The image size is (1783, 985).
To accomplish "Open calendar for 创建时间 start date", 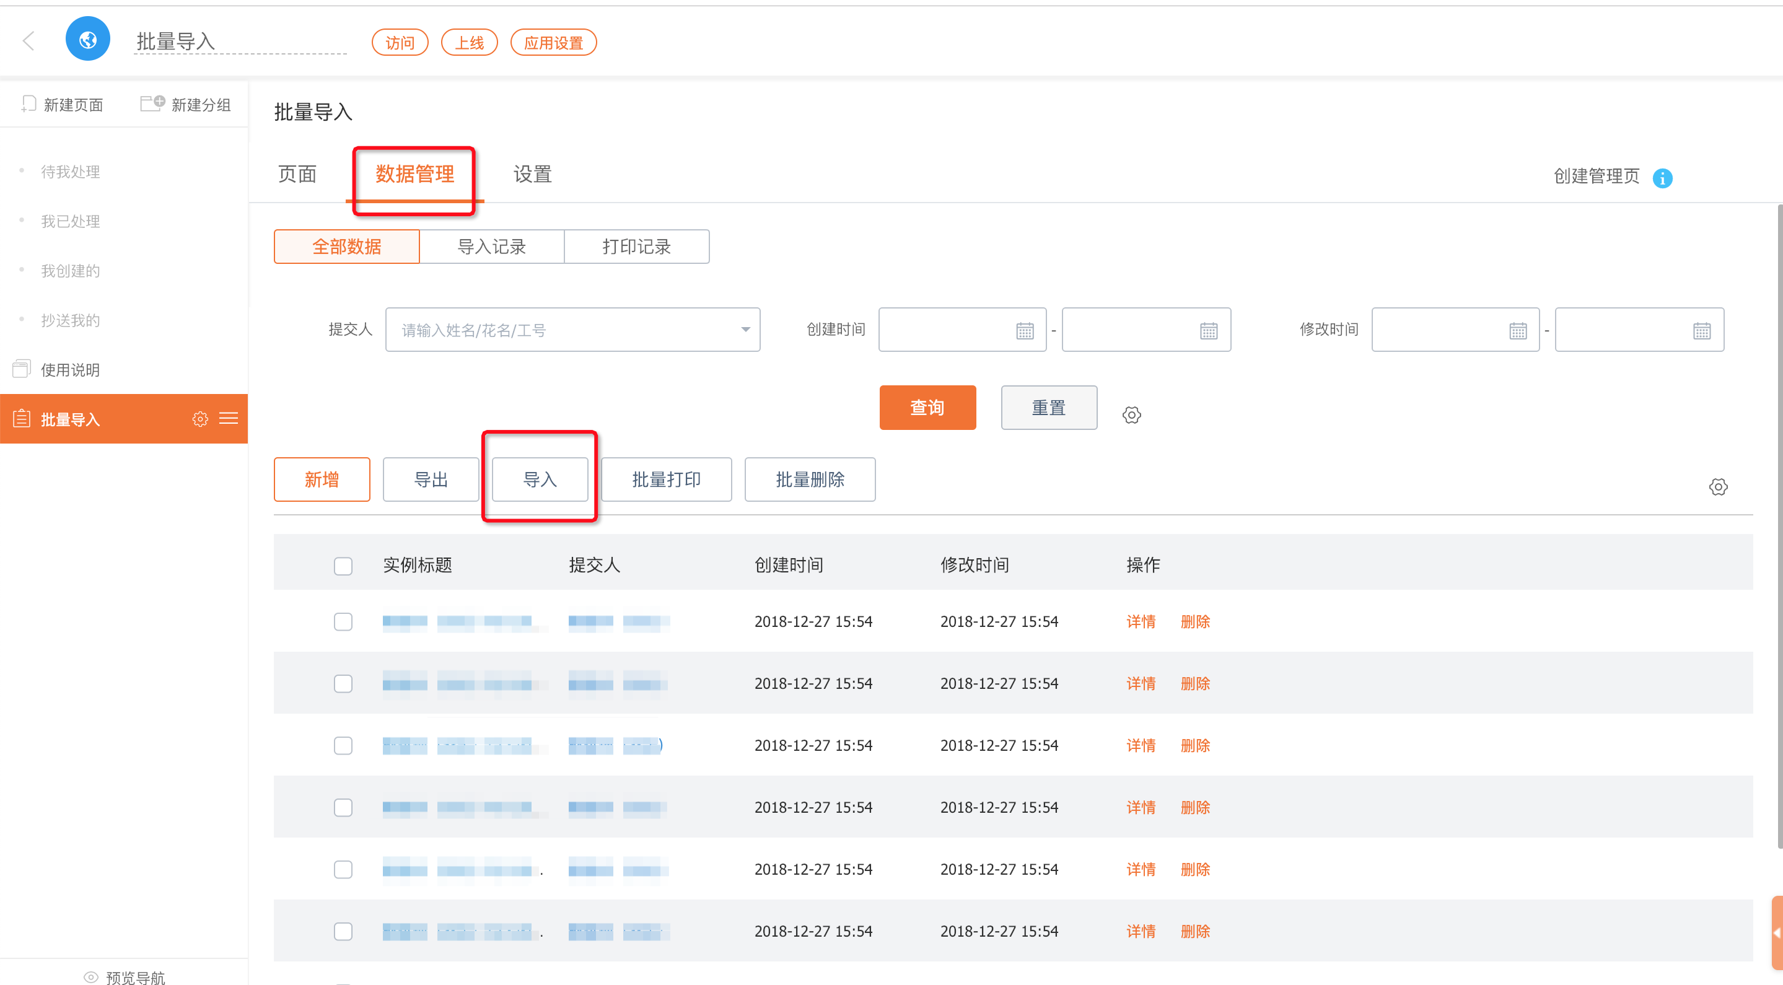I will tap(1025, 331).
